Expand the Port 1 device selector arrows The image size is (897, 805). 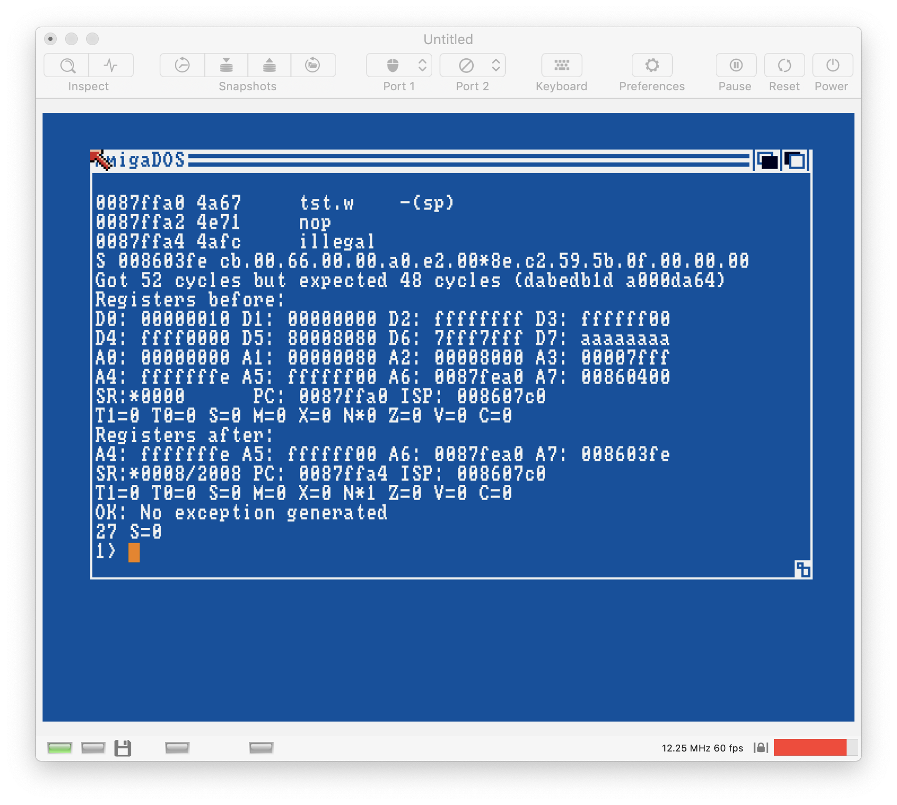422,66
